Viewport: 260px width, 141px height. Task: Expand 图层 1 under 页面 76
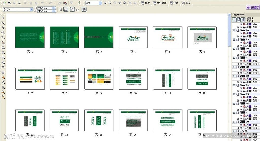[238, 110]
